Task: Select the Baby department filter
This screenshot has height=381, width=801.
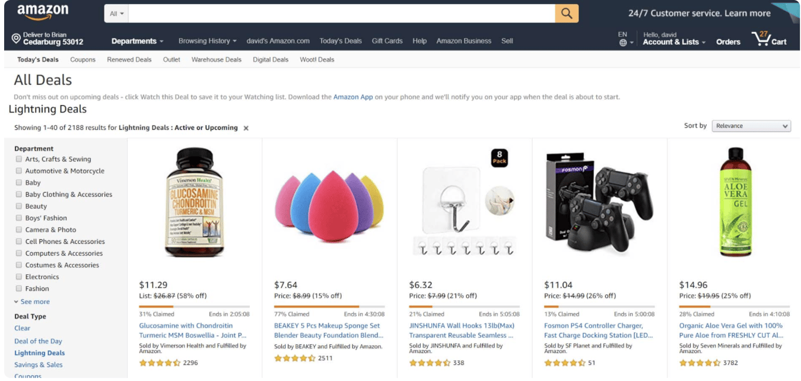Action: (18, 182)
